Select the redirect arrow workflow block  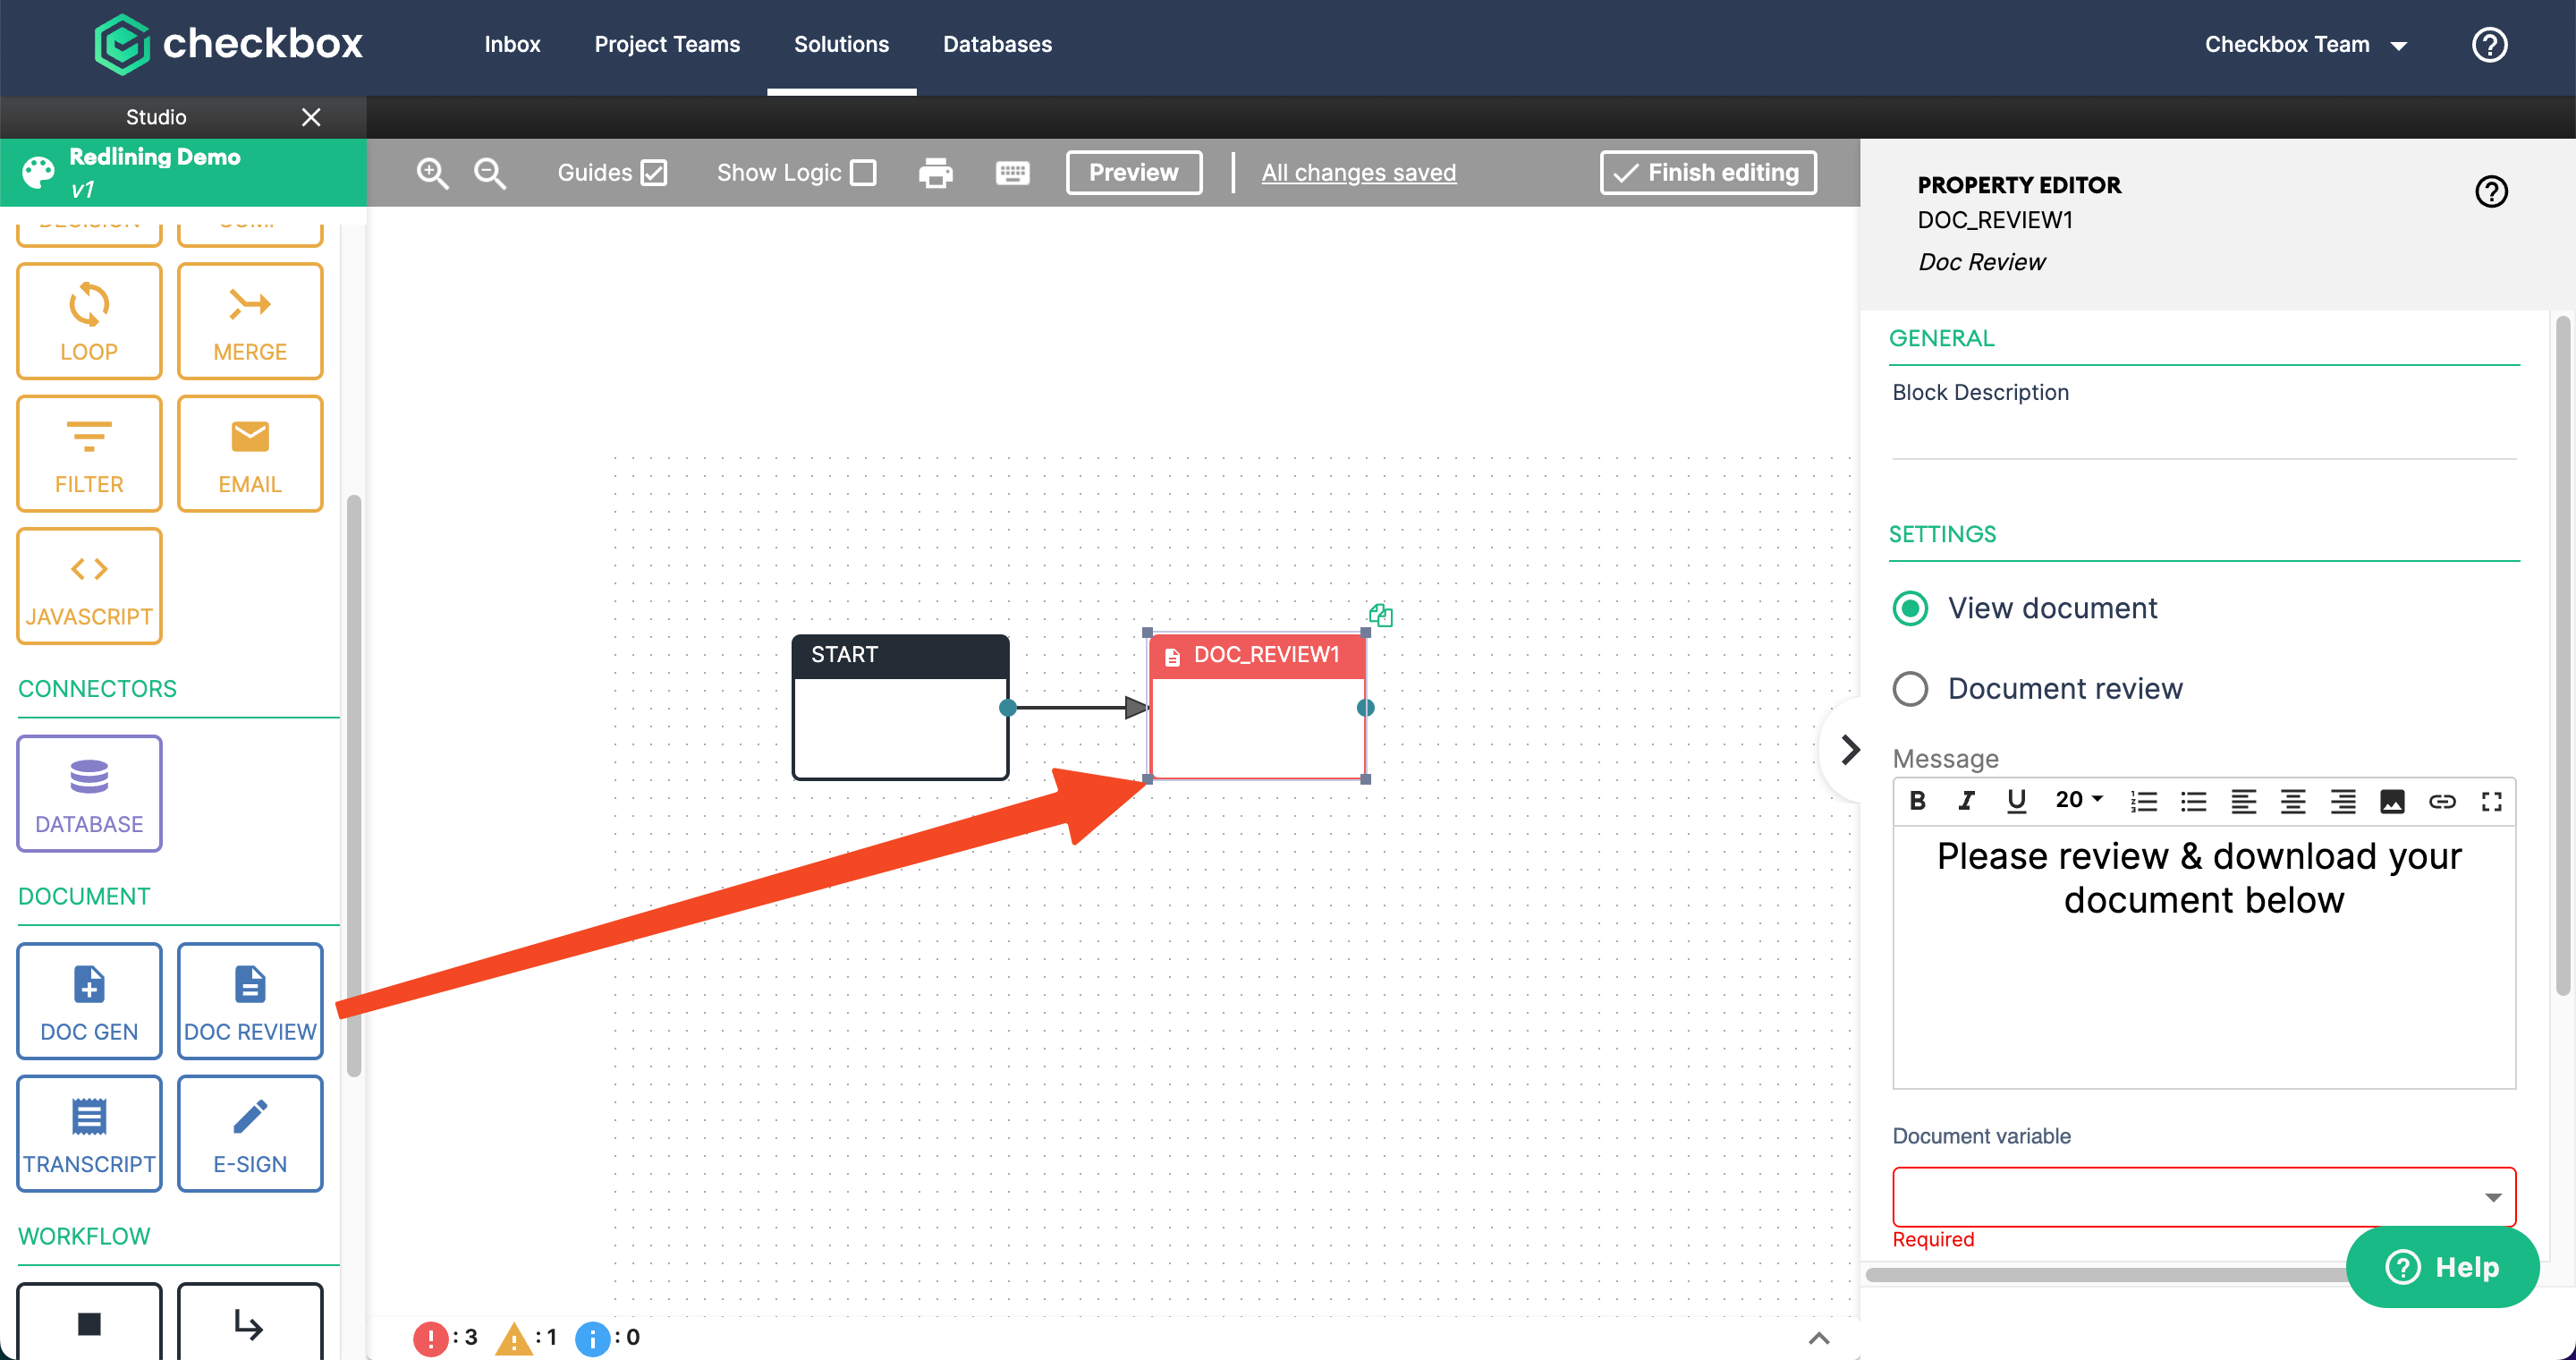coord(250,1322)
